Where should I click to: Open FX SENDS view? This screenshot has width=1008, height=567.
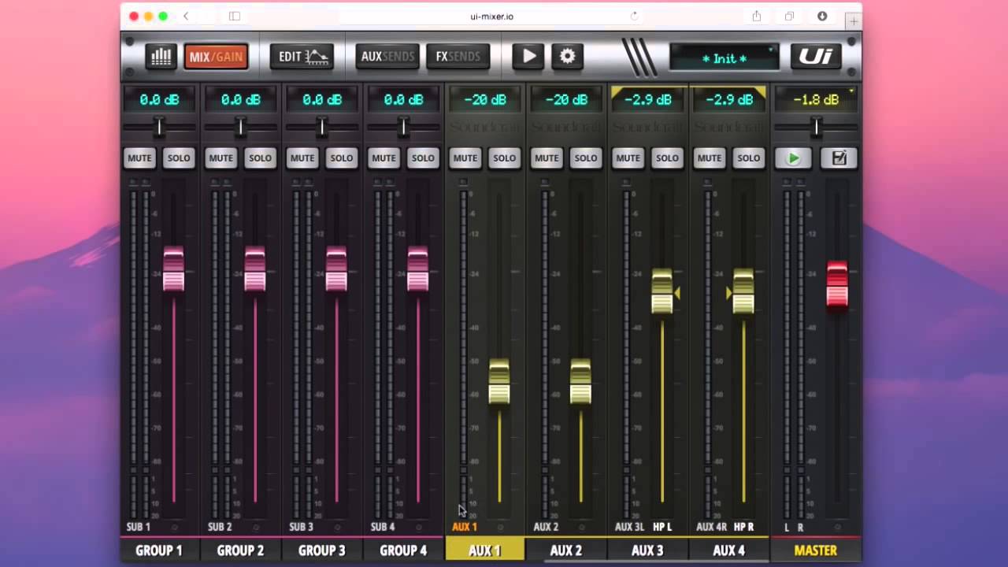(x=458, y=57)
